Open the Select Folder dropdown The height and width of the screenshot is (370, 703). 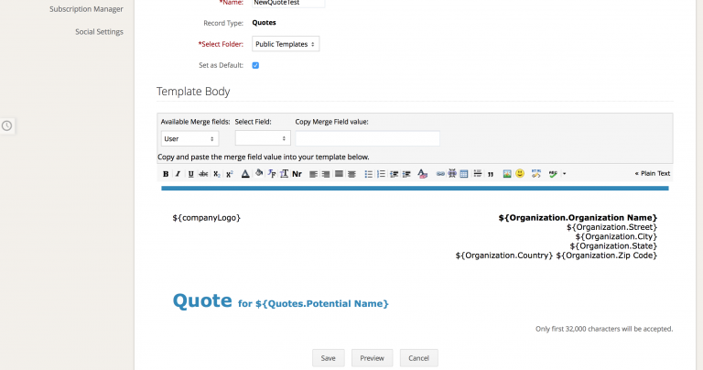pos(286,44)
